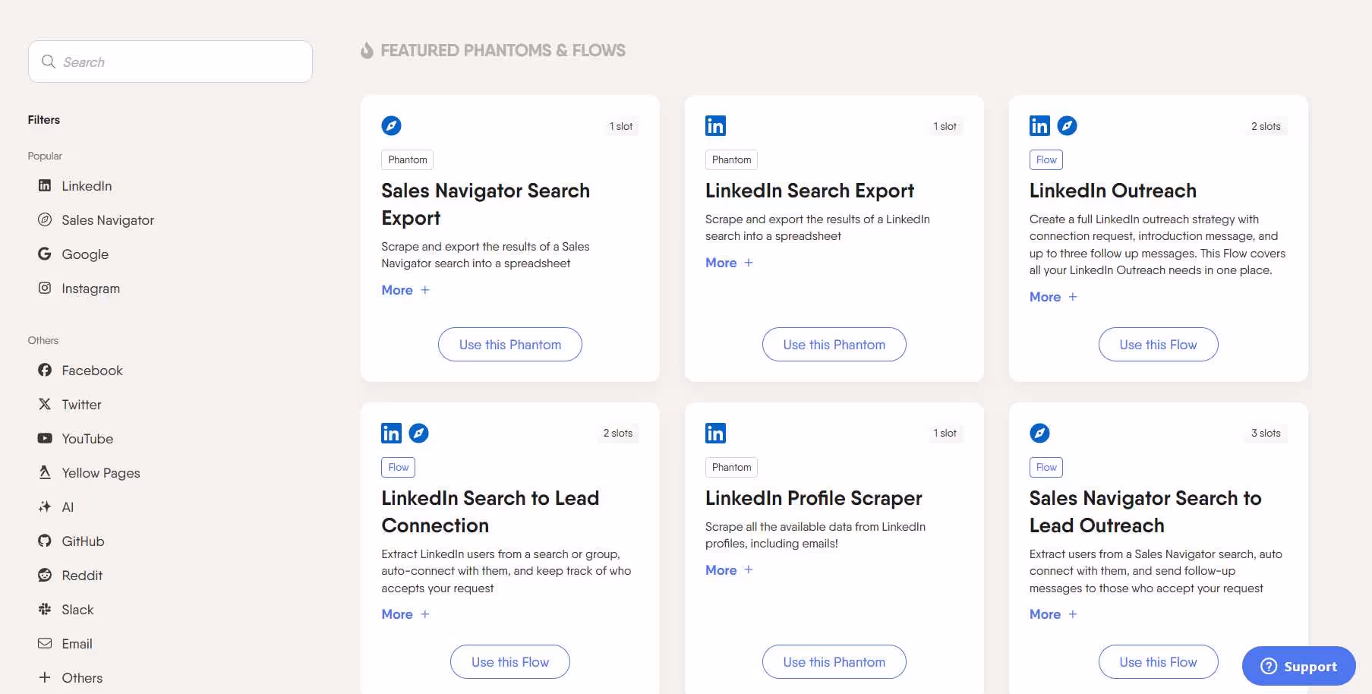This screenshot has height=694, width=1372.
Task: Click the AI sparkle icon in filters
Action: click(45, 506)
